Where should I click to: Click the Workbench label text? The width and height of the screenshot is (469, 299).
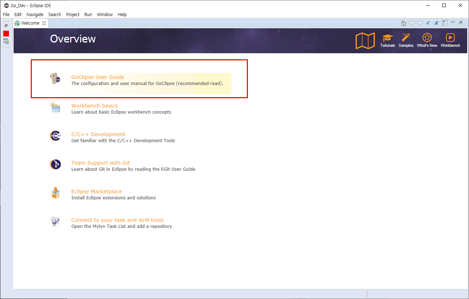pos(450,45)
